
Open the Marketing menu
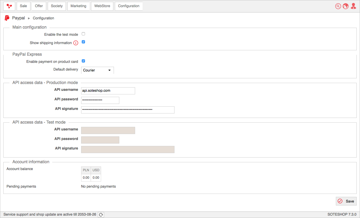click(78, 6)
